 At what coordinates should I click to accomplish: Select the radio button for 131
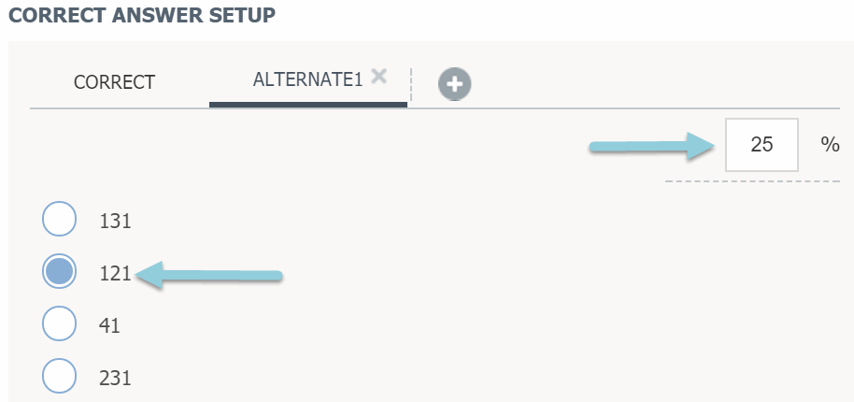point(60,220)
